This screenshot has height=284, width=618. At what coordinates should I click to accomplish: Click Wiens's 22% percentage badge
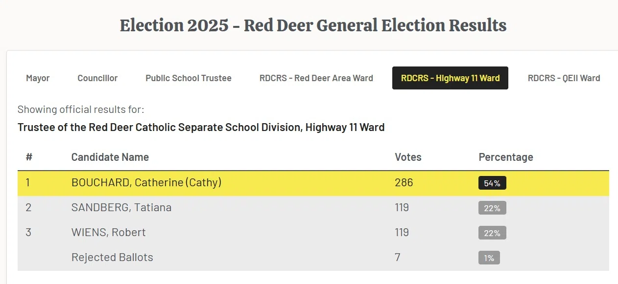492,233
